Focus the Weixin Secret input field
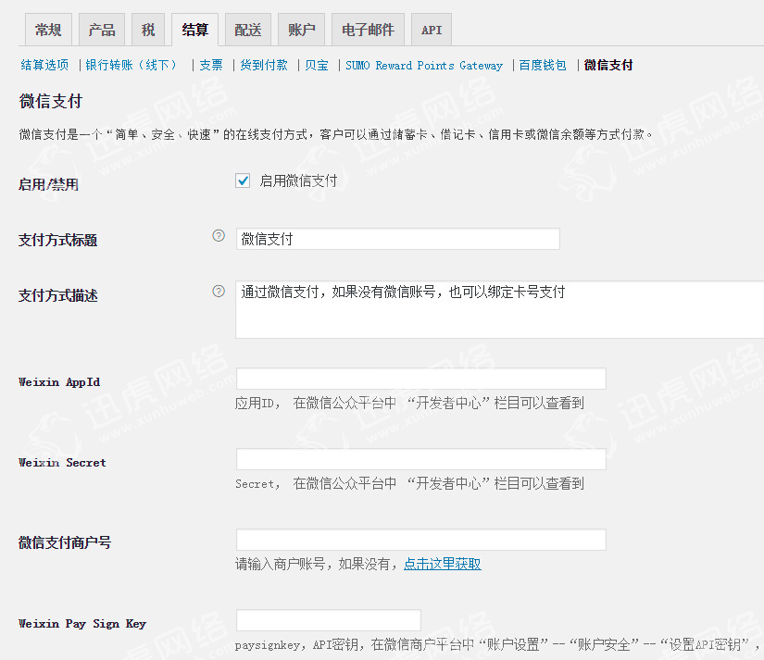 [x=421, y=459]
